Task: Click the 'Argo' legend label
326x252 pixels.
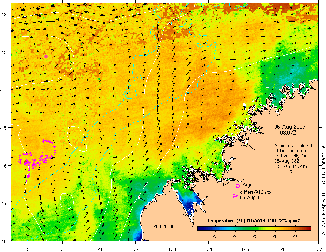Action: click(x=247, y=185)
